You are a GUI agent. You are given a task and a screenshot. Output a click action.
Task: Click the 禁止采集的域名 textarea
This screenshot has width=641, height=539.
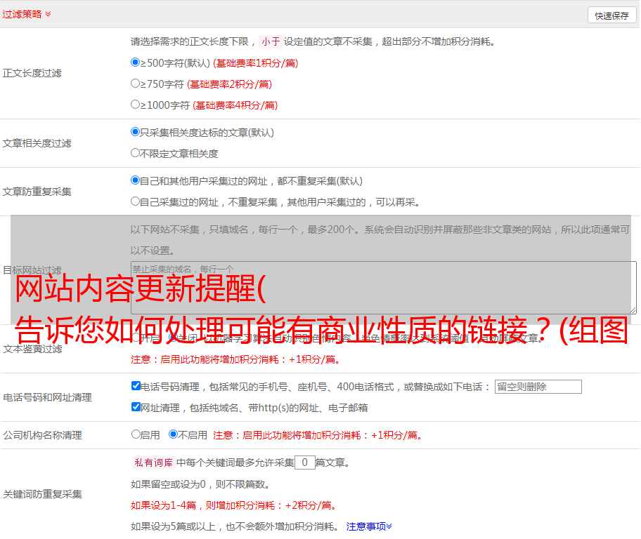click(x=384, y=288)
